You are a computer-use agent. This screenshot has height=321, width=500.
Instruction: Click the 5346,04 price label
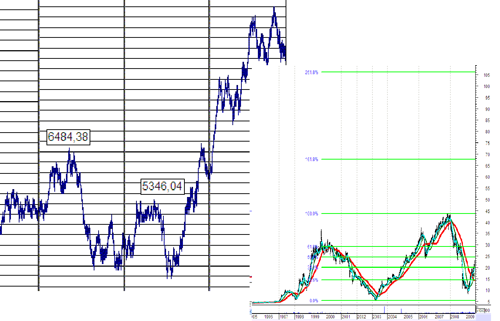pyautogui.click(x=163, y=186)
